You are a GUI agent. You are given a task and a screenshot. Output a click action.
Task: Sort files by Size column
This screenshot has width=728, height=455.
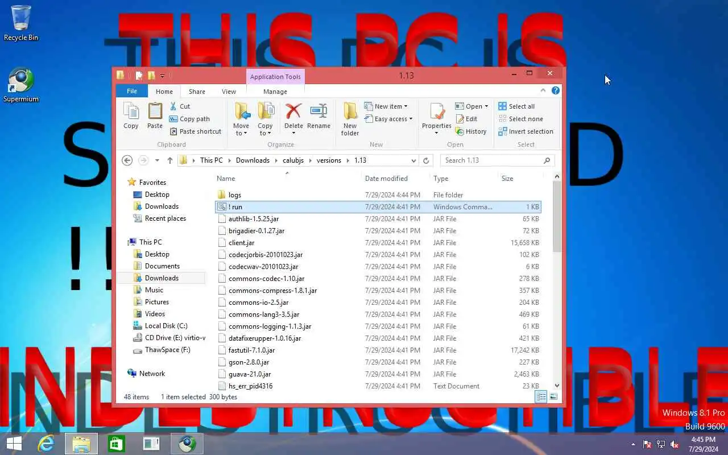pyautogui.click(x=520, y=178)
